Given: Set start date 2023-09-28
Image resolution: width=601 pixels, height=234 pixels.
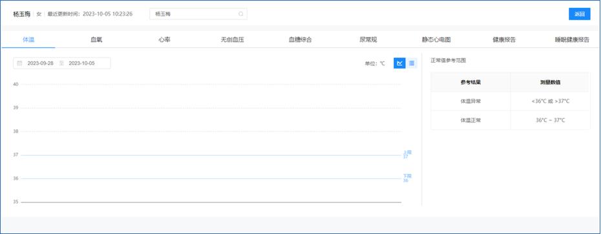Looking at the screenshot, I should 40,63.
